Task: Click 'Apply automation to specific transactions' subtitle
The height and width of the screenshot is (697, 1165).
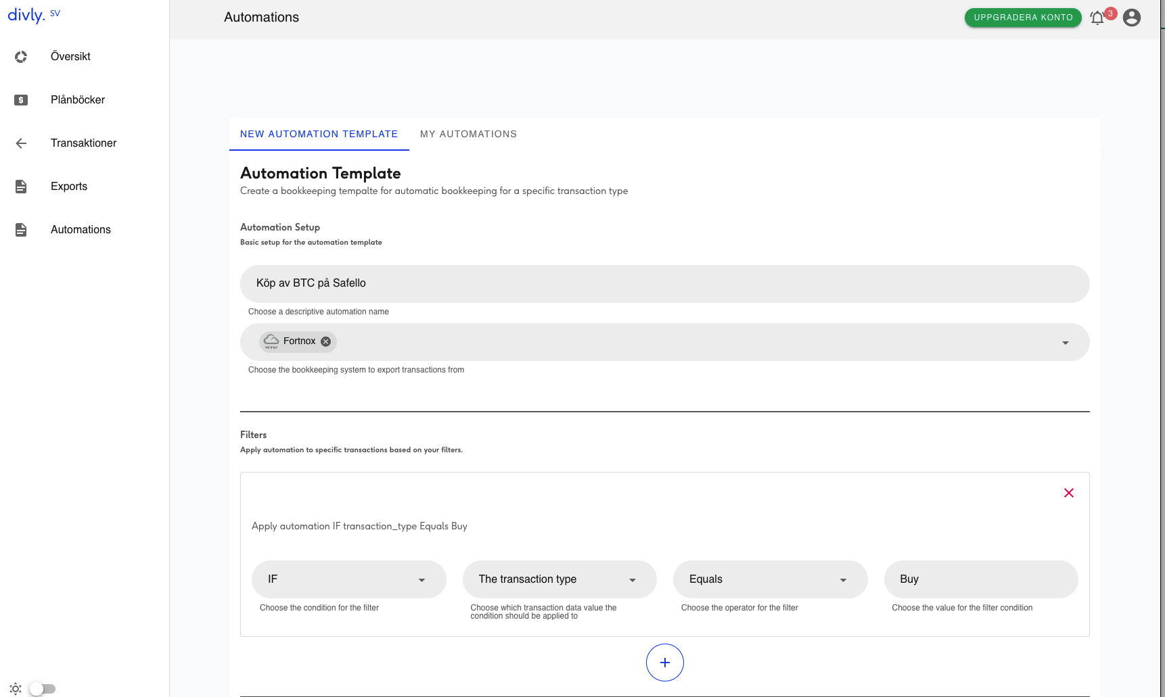Action: (351, 450)
